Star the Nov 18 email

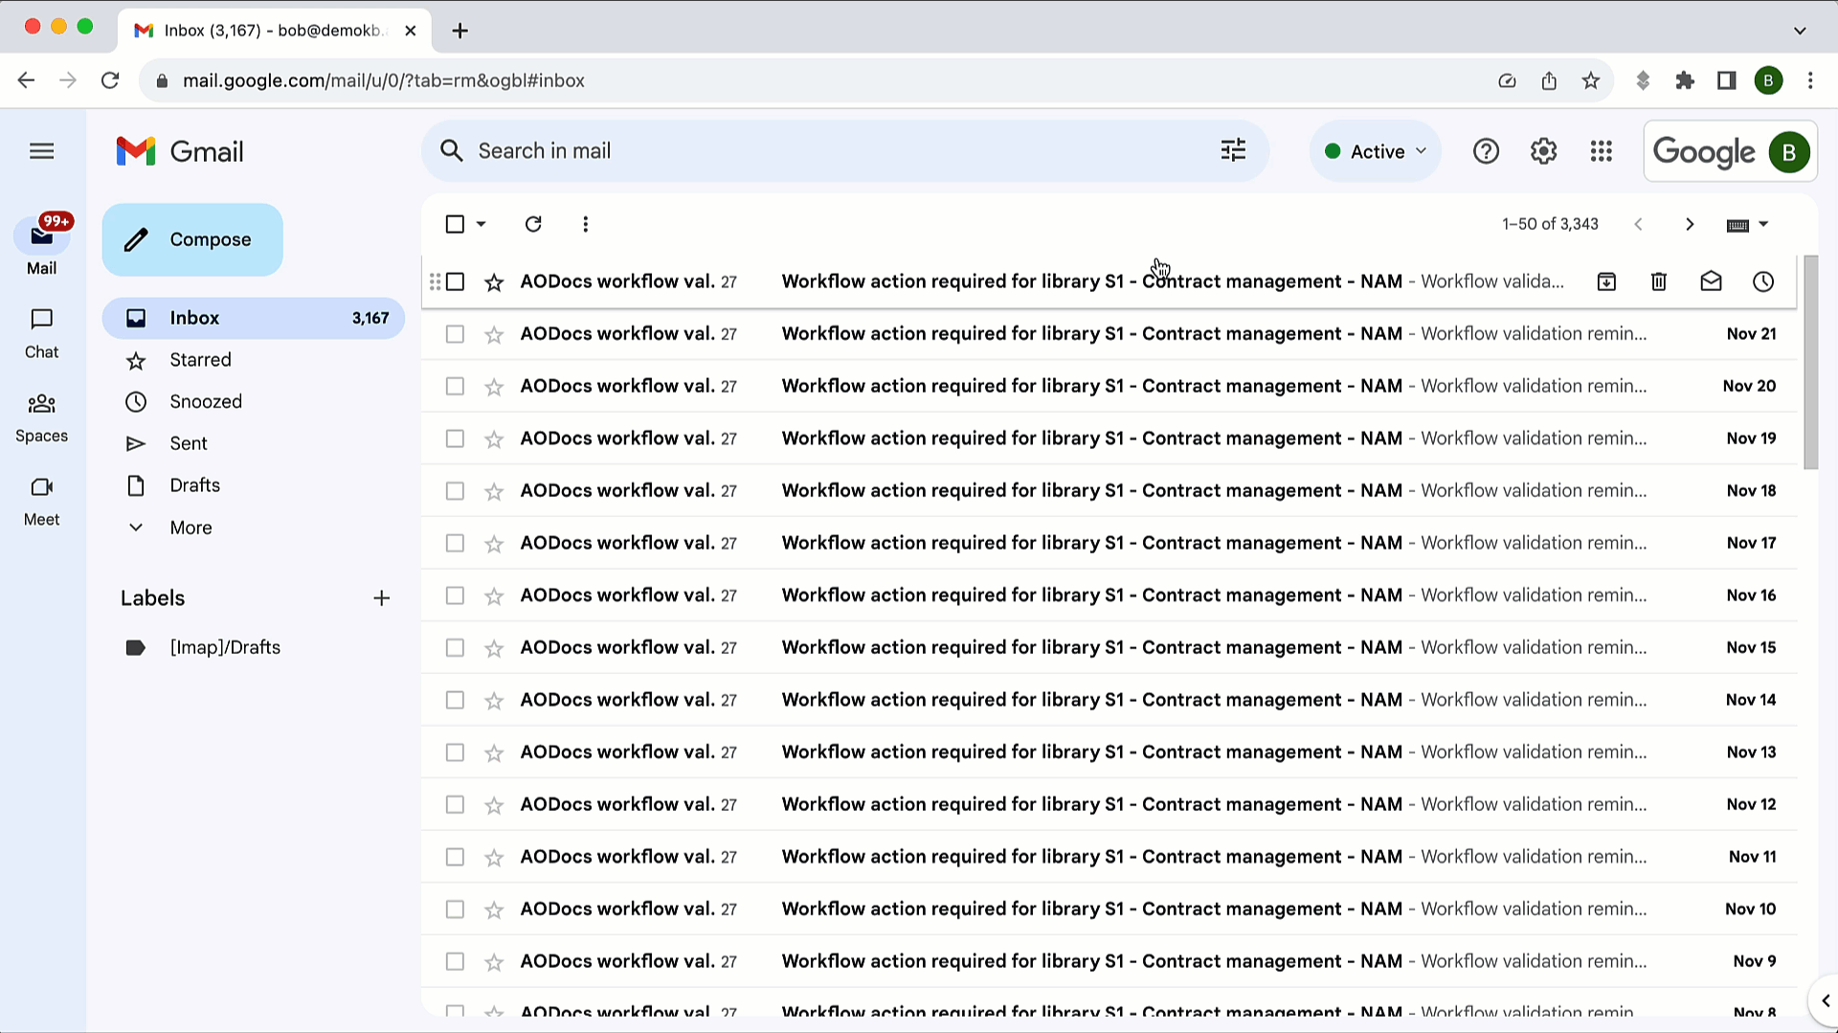click(494, 491)
